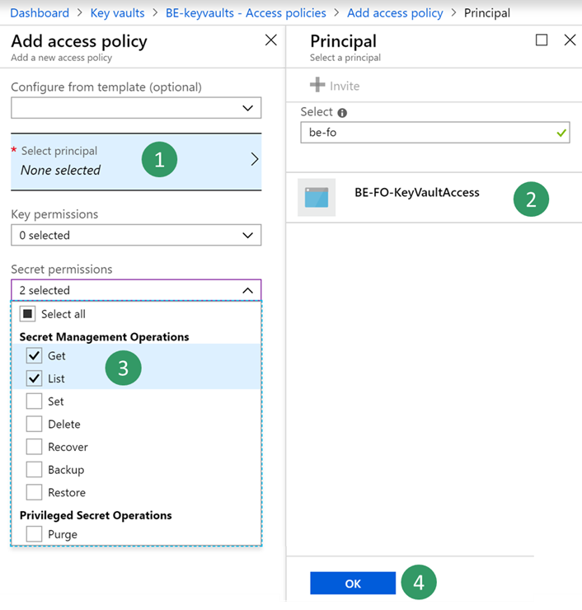Open the Configure from template dropdown
Image resolution: width=582 pixels, height=610 pixels.
[136, 108]
